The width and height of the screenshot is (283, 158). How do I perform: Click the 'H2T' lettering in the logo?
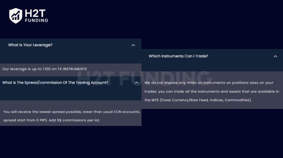[x=35, y=14]
